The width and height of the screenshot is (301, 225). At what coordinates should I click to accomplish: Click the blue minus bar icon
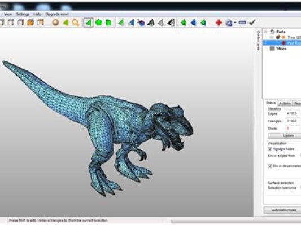tap(242, 23)
